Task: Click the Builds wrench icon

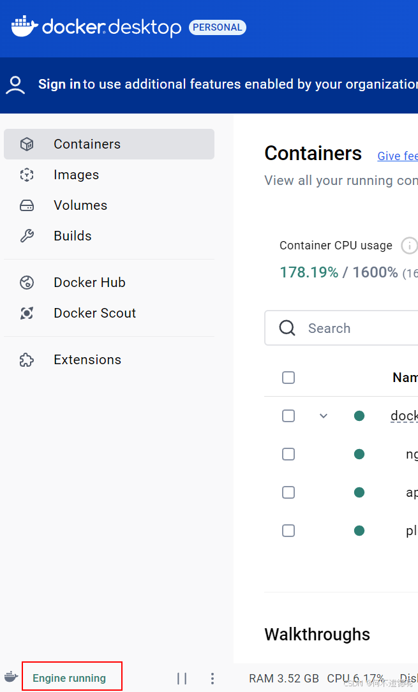Action: click(27, 236)
